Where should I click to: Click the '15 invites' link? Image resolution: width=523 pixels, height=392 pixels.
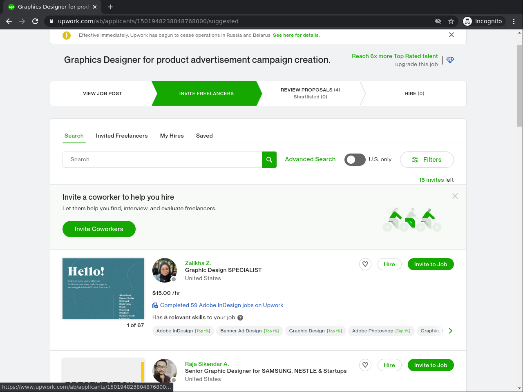[431, 180]
